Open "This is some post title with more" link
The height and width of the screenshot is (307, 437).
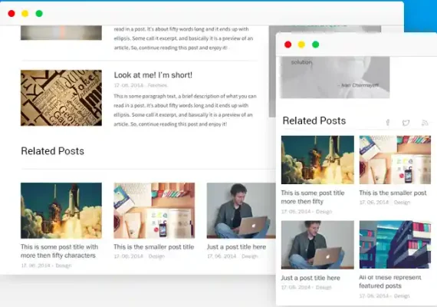coord(59,251)
